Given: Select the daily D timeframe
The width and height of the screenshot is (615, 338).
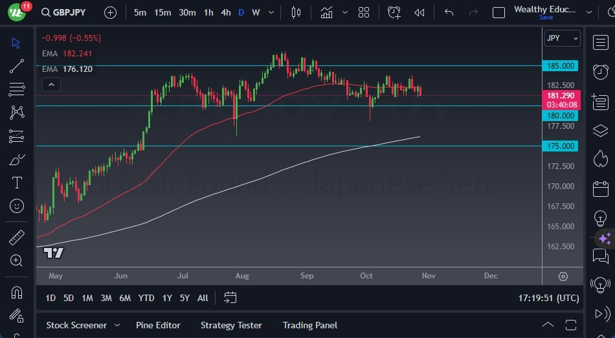Looking at the screenshot, I should click(x=241, y=12).
